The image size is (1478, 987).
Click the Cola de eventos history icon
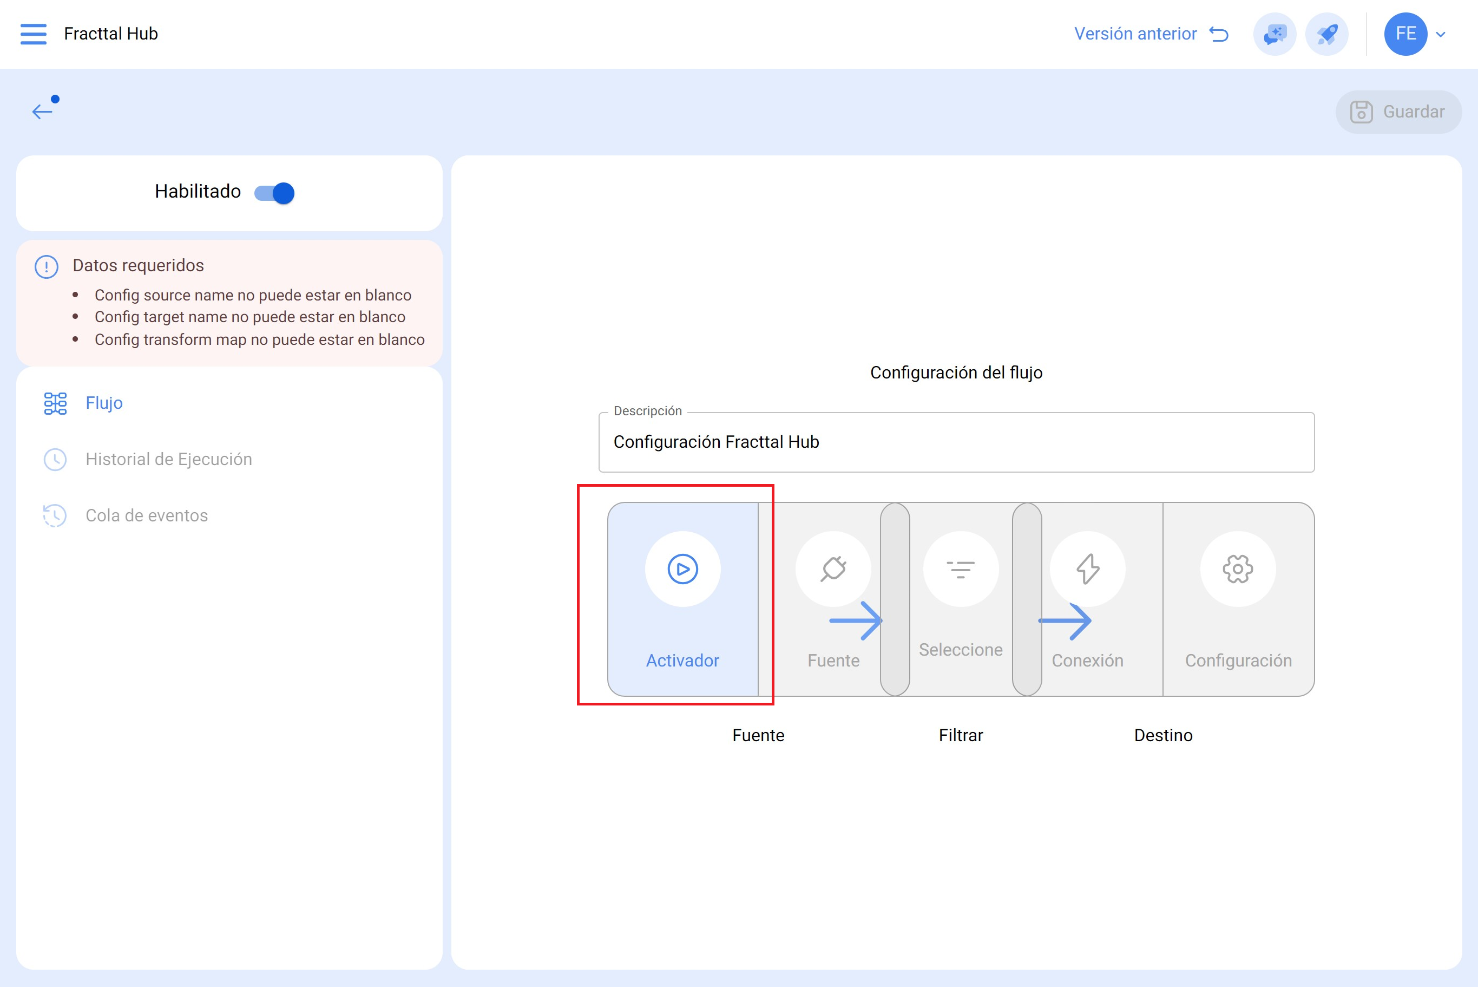[55, 515]
